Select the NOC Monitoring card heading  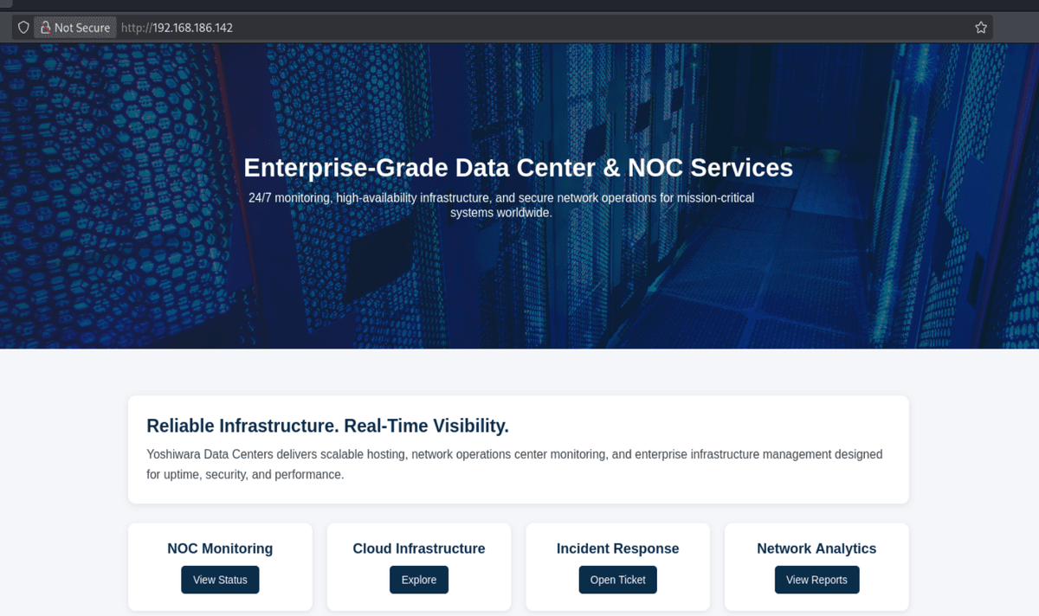[x=220, y=549]
